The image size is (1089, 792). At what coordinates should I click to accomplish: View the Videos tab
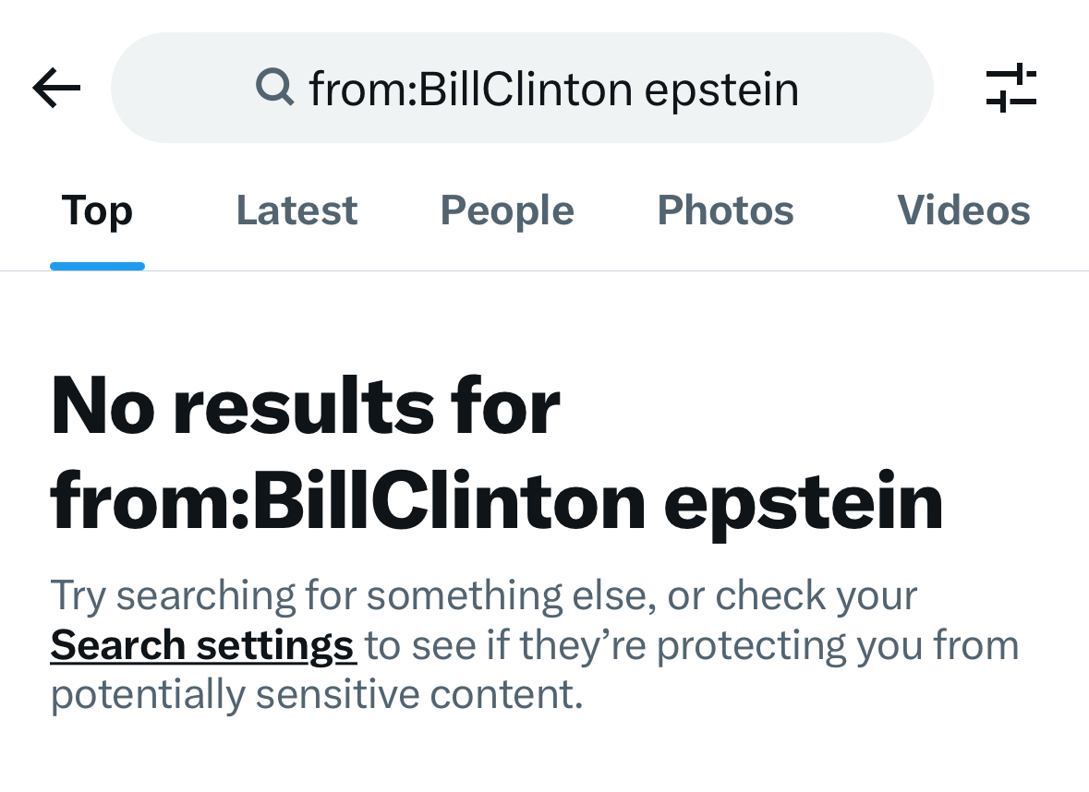pyautogui.click(x=963, y=210)
